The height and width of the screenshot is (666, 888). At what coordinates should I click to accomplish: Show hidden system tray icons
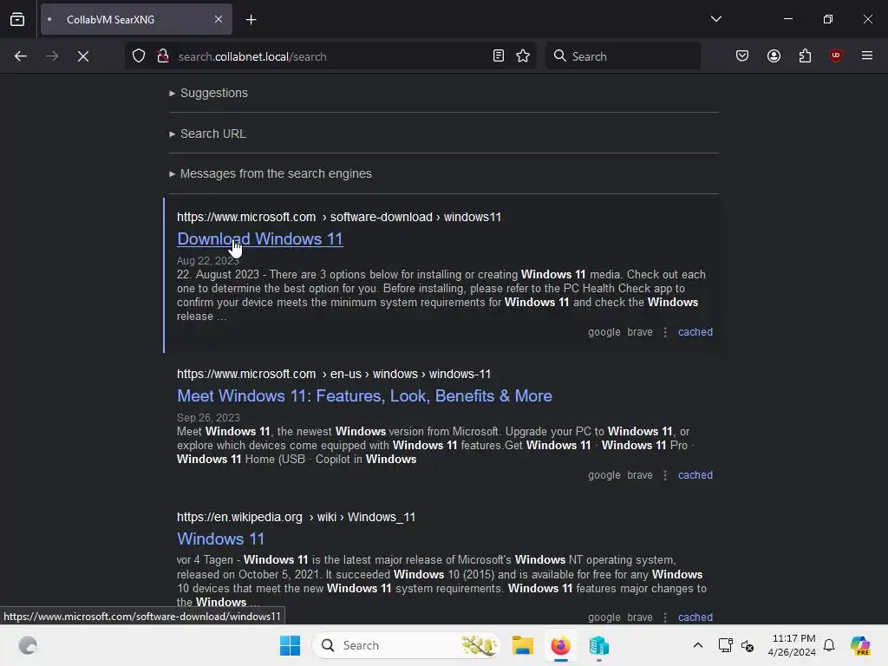(698, 645)
